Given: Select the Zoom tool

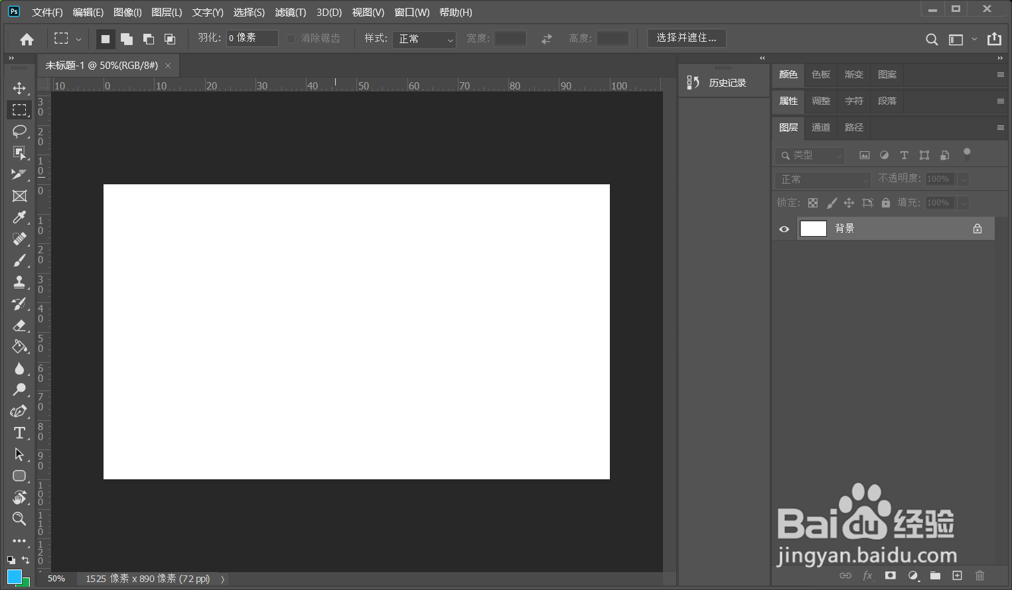Looking at the screenshot, I should [19, 518].
